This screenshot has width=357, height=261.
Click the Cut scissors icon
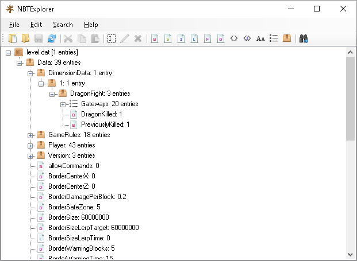pyautogui.click(x=68, y=38)
